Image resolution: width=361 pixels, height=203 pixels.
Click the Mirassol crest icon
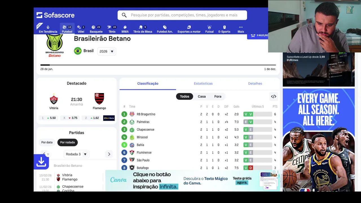[x=132, y=137]
